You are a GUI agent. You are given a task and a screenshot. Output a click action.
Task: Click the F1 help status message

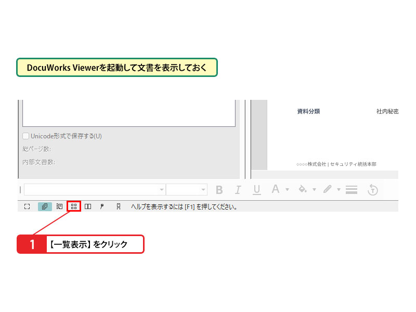click(x=184, y=206)
